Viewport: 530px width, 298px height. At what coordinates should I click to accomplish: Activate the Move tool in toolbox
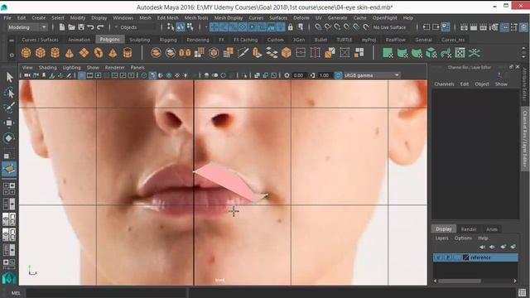[9, 123]
